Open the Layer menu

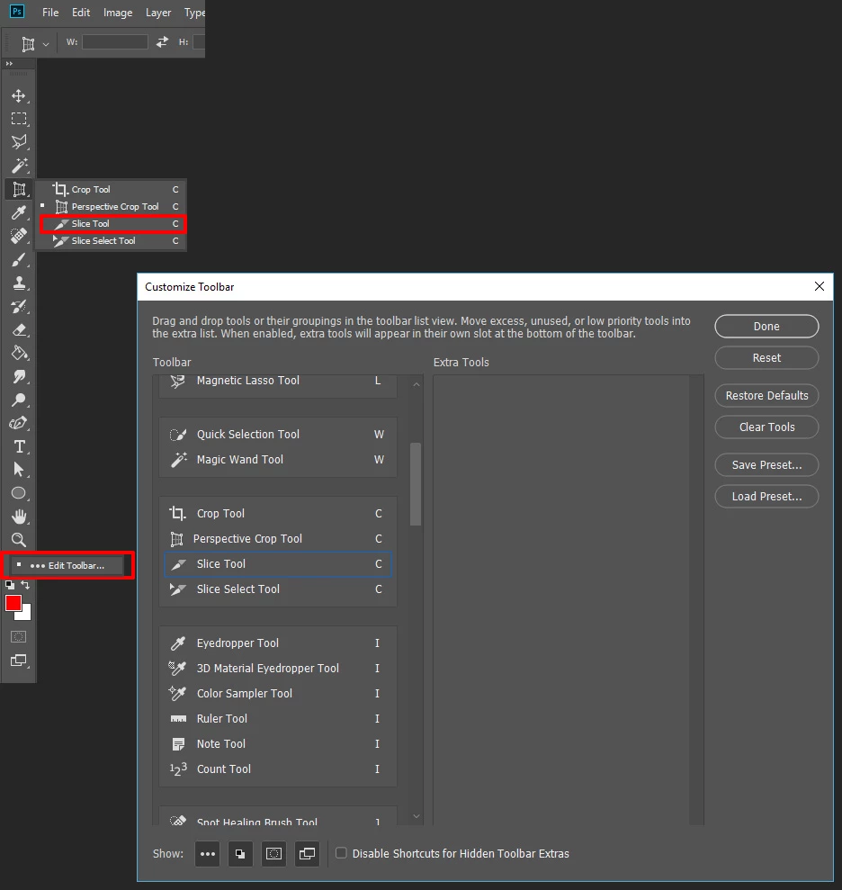coord(158,12)
